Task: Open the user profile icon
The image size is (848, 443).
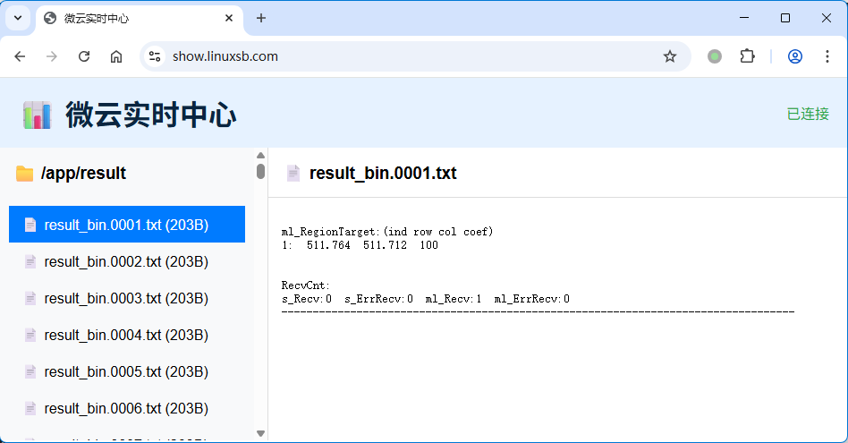Action: click(x=794, y=56)
